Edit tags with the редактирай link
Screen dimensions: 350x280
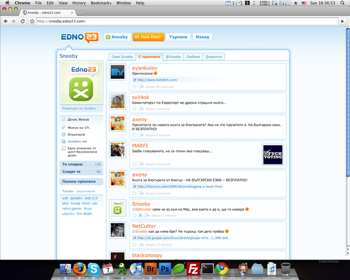pyautogui.click(x=86, y=191)
